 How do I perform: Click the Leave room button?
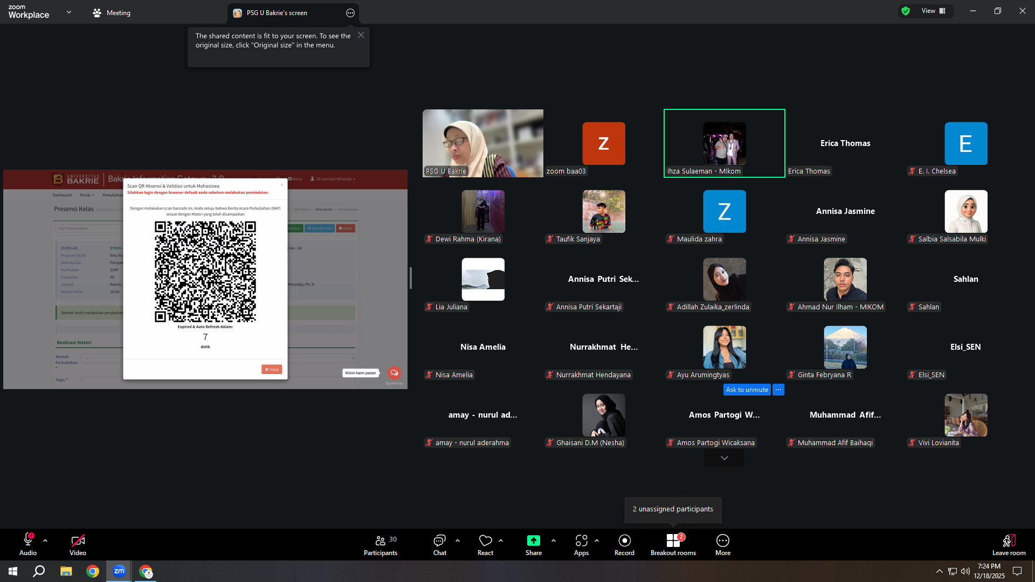coord(1009,544)
